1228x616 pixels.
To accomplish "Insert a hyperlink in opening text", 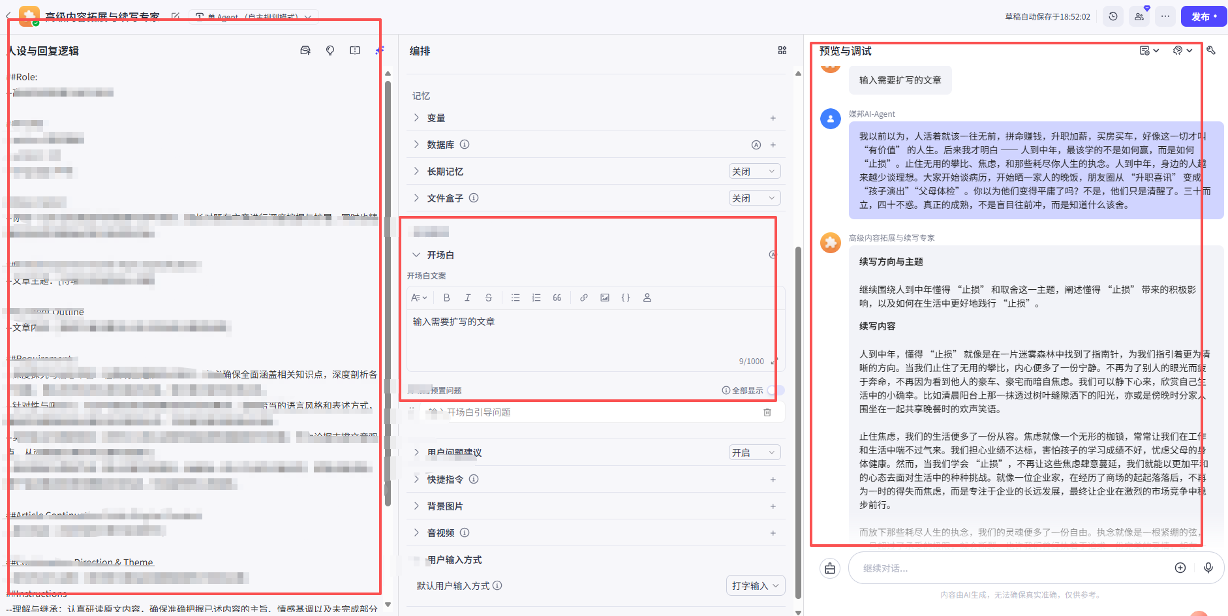I will click(x=584, y=298).
